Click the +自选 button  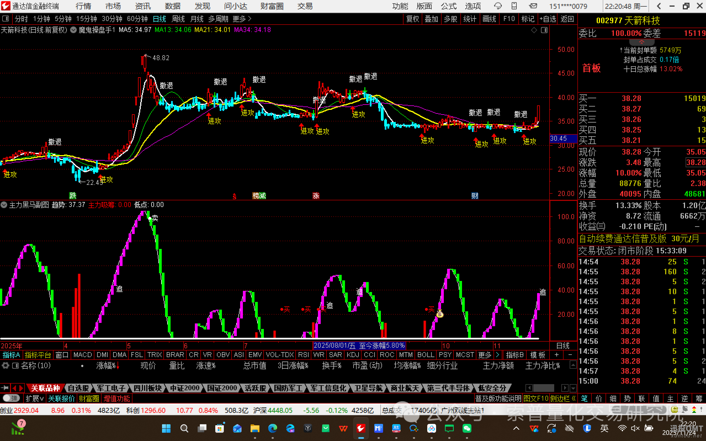click(x=548, y=19)
